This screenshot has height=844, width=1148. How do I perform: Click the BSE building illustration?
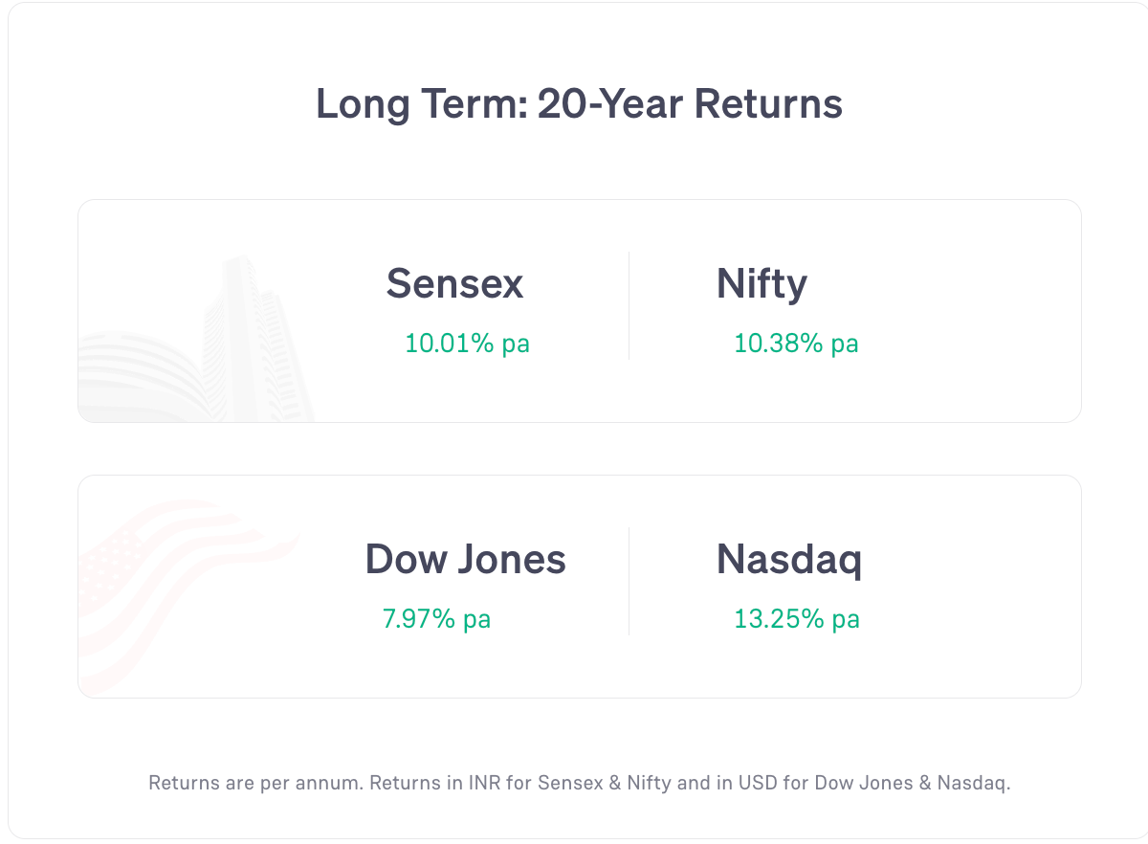click(196, 340)
